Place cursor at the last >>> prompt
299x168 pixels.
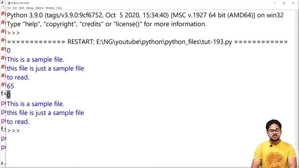14,131
